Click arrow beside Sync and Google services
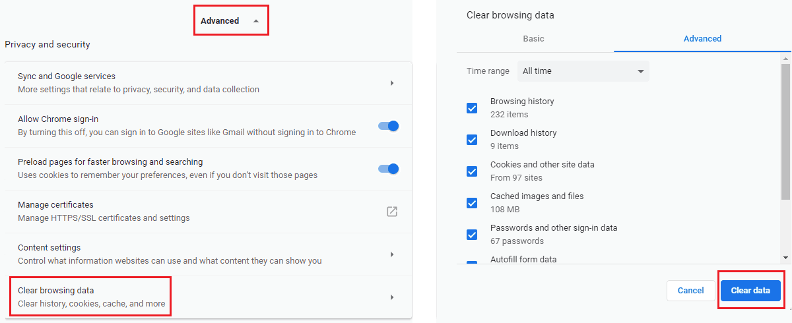The width and height of the screenshot is (792, 323). (392, 83)
